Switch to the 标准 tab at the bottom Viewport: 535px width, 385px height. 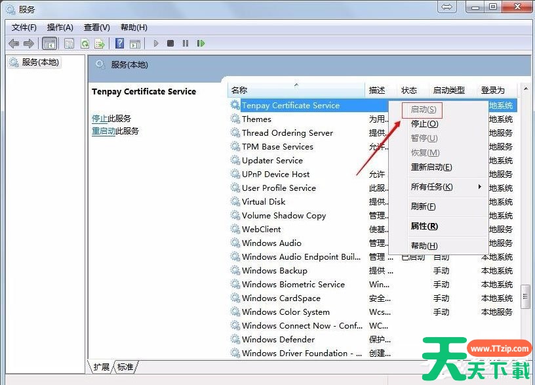[x=127, y=367]
